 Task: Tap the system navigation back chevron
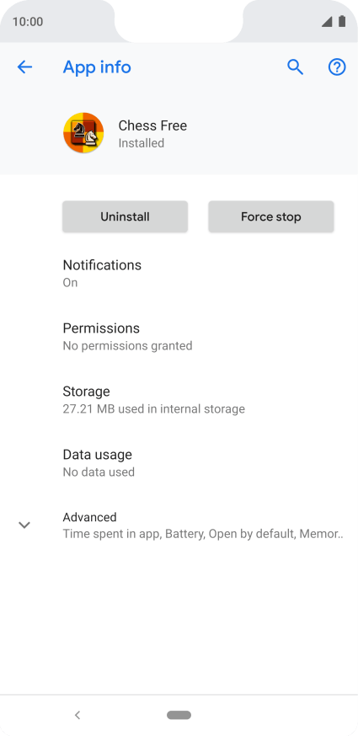coord(77,715)
